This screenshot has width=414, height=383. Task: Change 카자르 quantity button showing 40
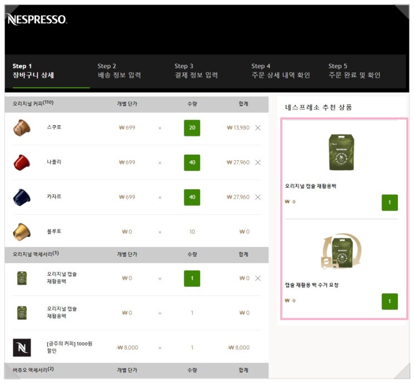click(x=192, y=197)
